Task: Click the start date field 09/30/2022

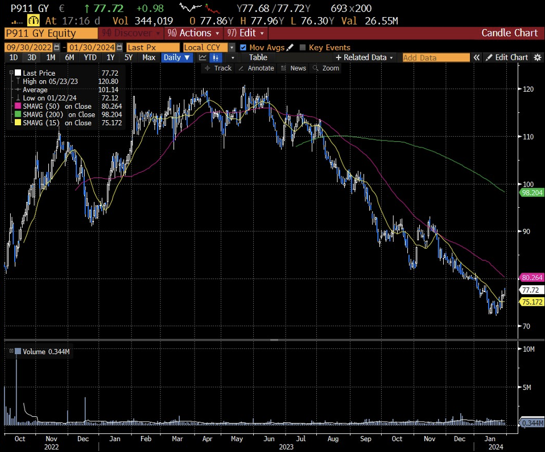Action: click(29, 48)
